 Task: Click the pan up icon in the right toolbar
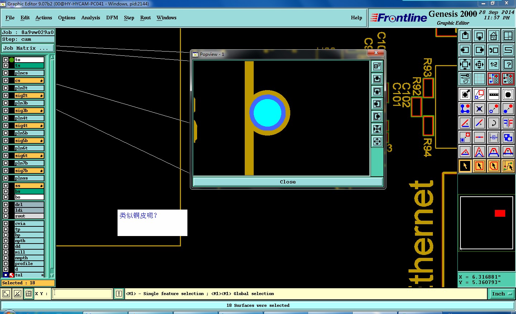pos(465,36)
